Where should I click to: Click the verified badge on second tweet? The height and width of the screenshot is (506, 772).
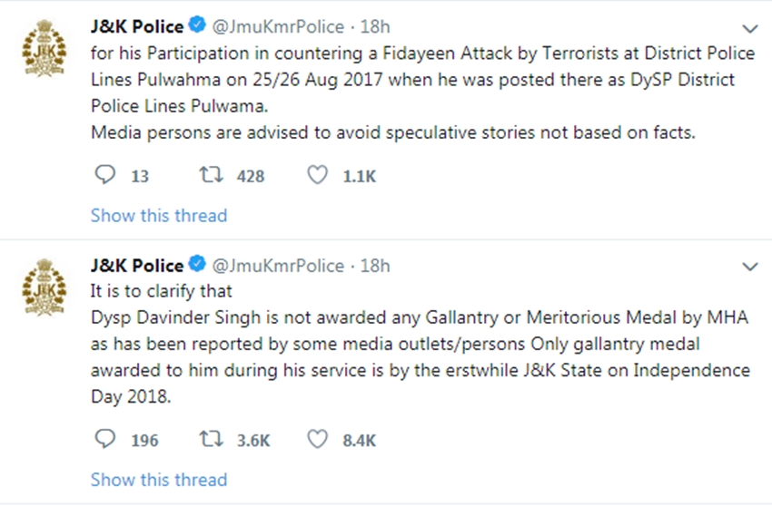(197, 264)
